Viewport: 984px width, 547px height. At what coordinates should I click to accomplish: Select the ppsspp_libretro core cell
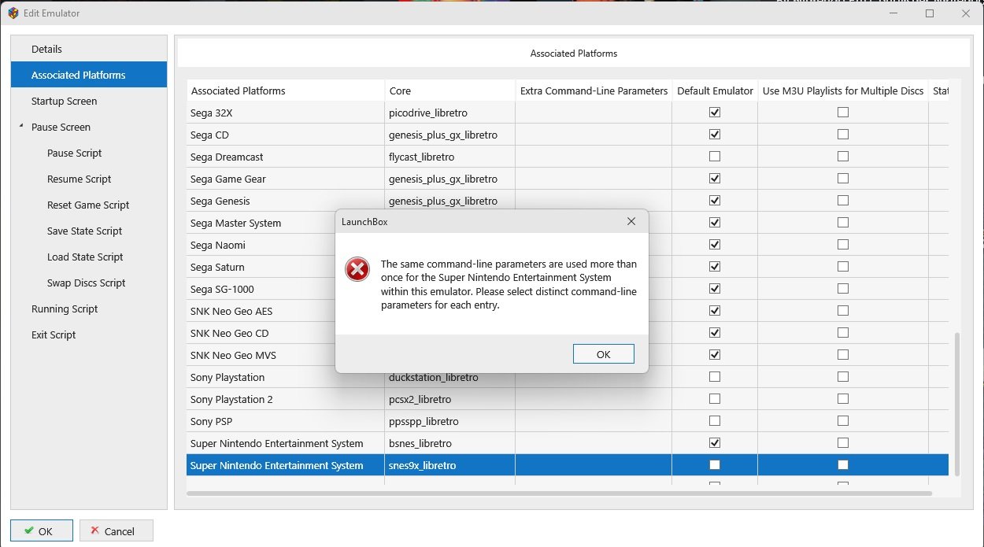click(450, 421)
